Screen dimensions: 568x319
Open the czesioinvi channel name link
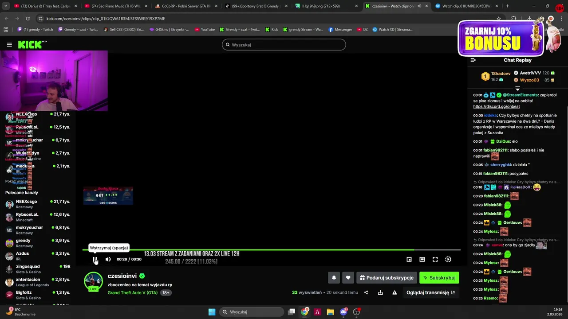[122, 276]
